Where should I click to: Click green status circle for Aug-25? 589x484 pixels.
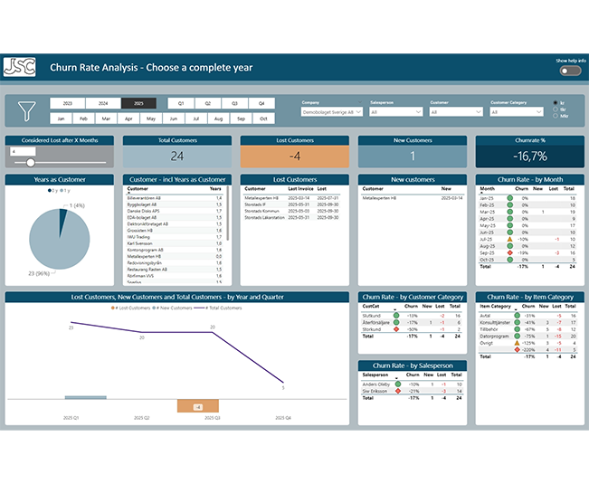coord(509,246)
